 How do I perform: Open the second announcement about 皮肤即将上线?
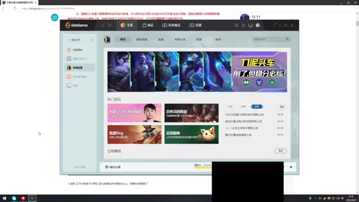point(243,121)
